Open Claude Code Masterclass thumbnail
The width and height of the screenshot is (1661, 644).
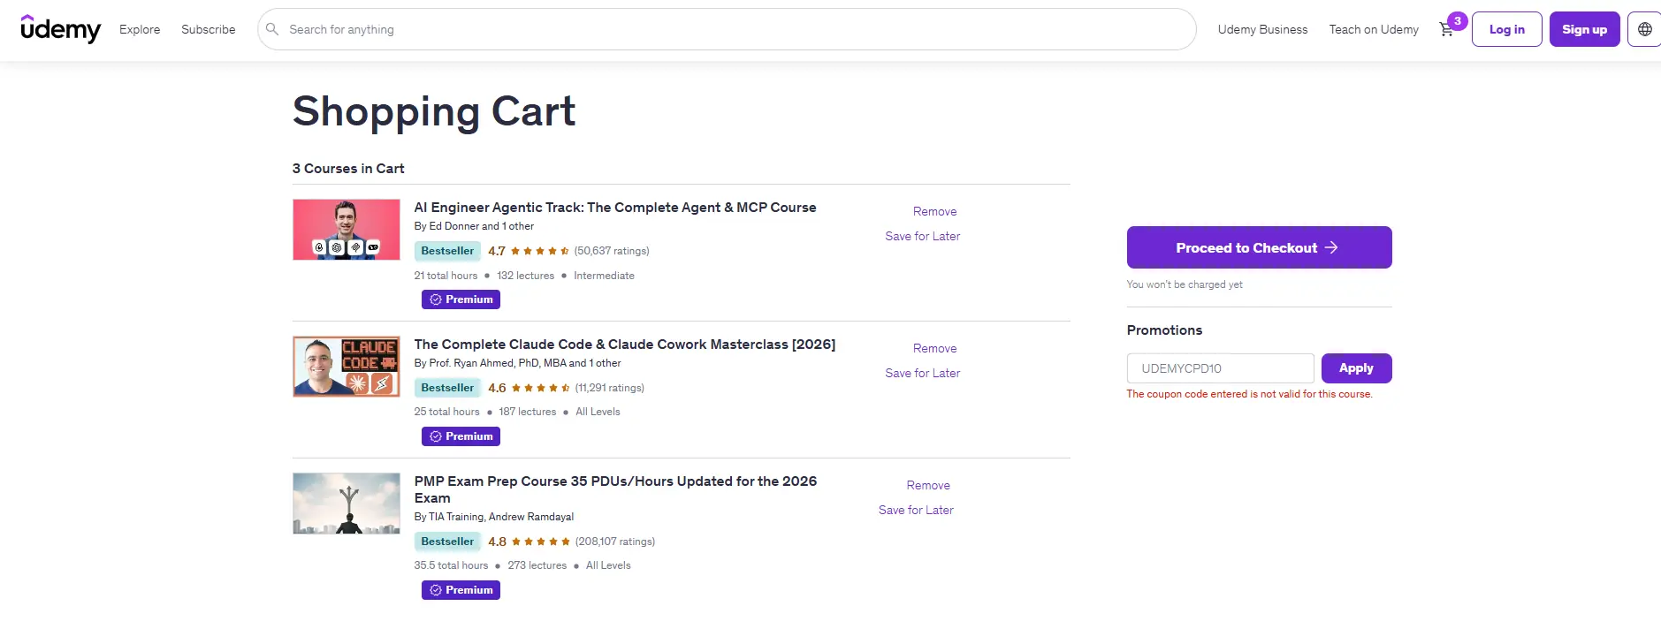(x=347, y=367)
